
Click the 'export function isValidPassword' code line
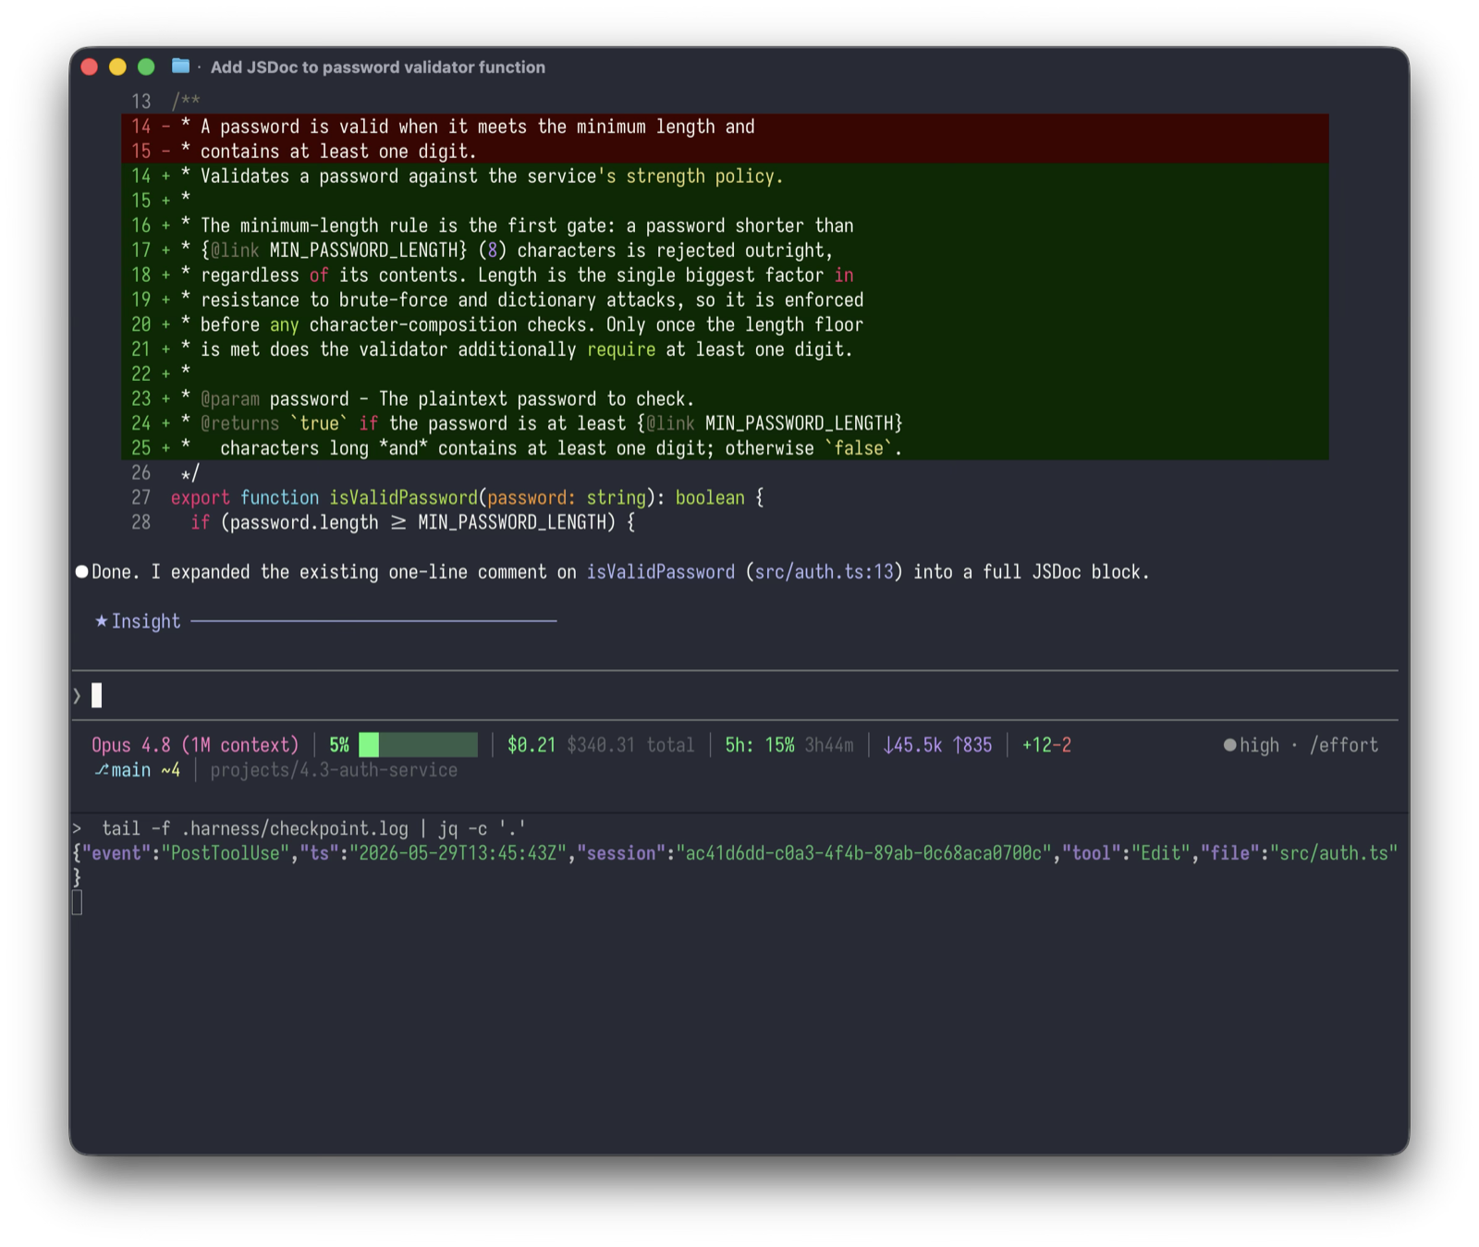[x=467, y=498]
